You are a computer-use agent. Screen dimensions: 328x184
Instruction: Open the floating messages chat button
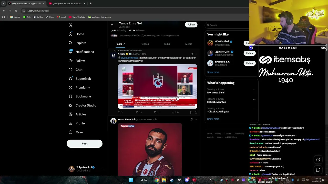(318, 170)
